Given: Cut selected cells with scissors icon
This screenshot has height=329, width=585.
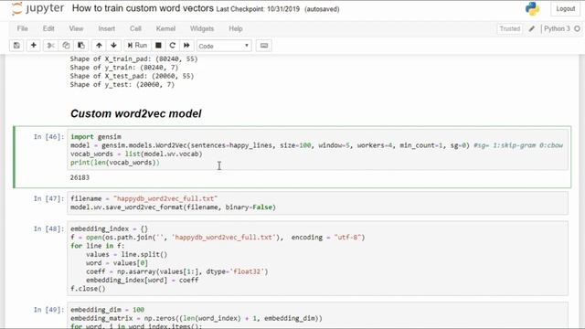Looking at the screenshot, I should [x=51, y=46].
